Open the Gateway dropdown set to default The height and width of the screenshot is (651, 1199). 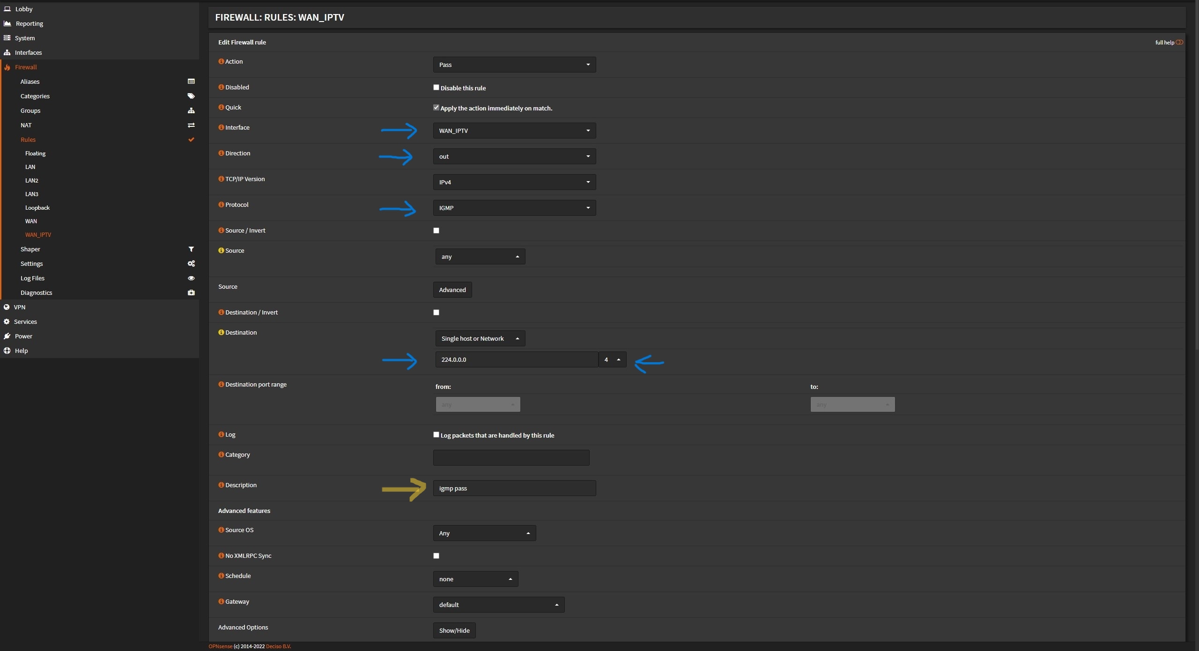[498, 605]
